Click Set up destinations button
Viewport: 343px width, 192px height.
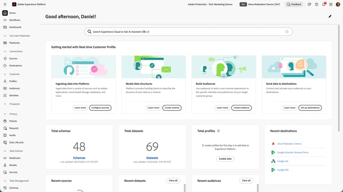click(310, 108)
